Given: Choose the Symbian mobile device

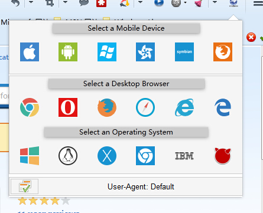Looking at the screenshot, I should point(184,52).
